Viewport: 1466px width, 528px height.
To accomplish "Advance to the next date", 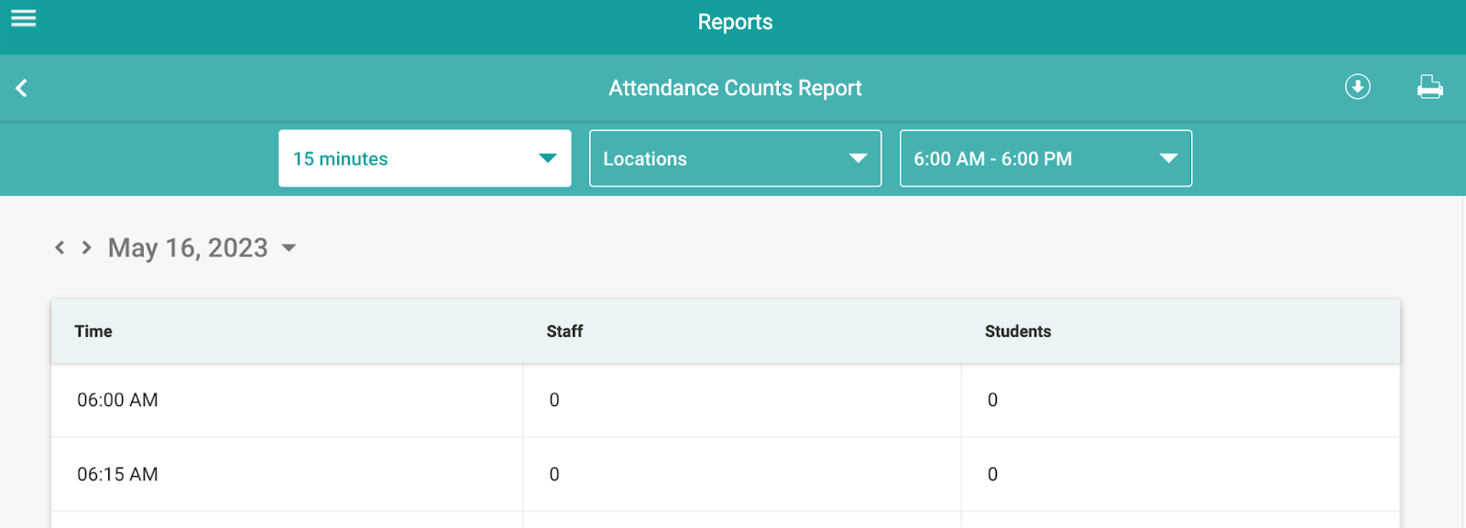I will (86, 247).
